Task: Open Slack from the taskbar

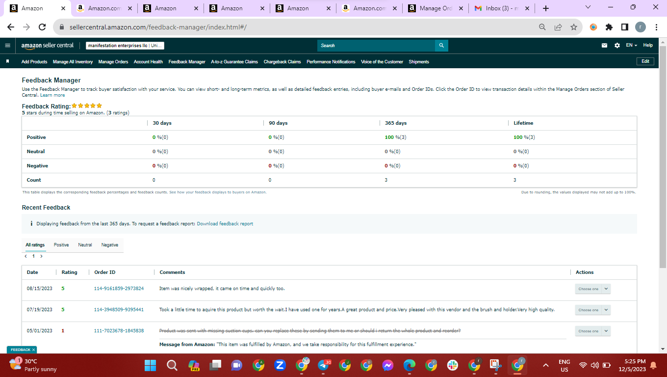Action: (453, 365)
